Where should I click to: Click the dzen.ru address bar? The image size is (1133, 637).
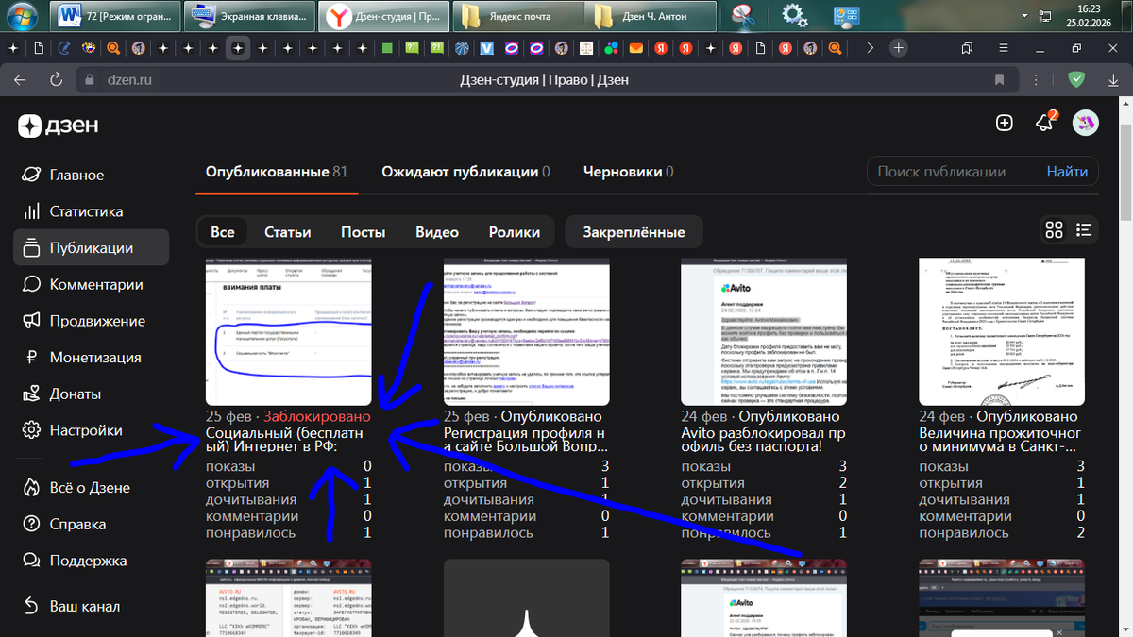131,80
